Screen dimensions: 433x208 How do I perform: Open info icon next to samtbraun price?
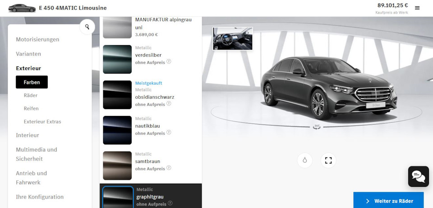click(x=169, y=168)
